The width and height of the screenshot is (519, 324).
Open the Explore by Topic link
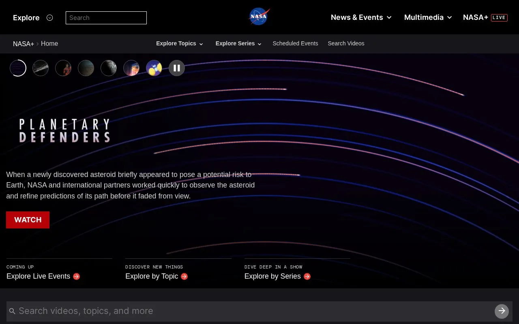tap(152, 276)
